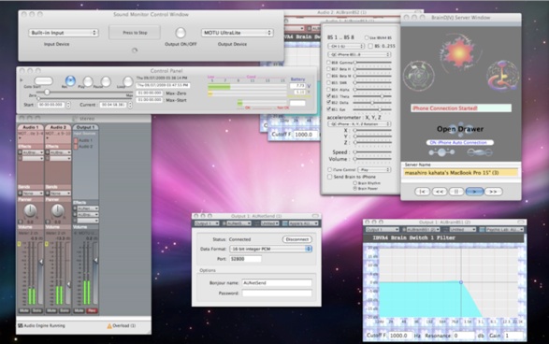The image size is (549, 344).
Task: Click the Goto Start oval button
Action: click(43, 81)
